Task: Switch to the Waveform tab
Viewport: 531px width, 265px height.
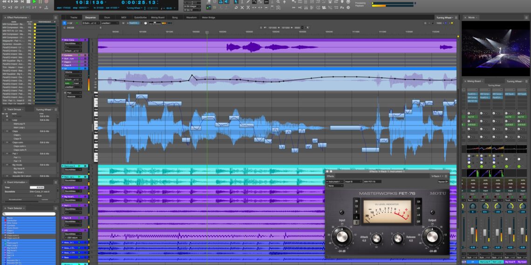Action: (191, 18)
